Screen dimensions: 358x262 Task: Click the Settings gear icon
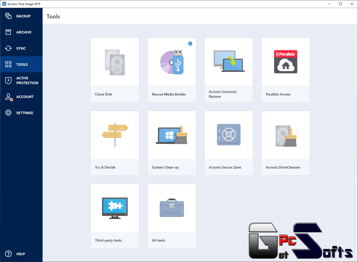pos(8,113)
